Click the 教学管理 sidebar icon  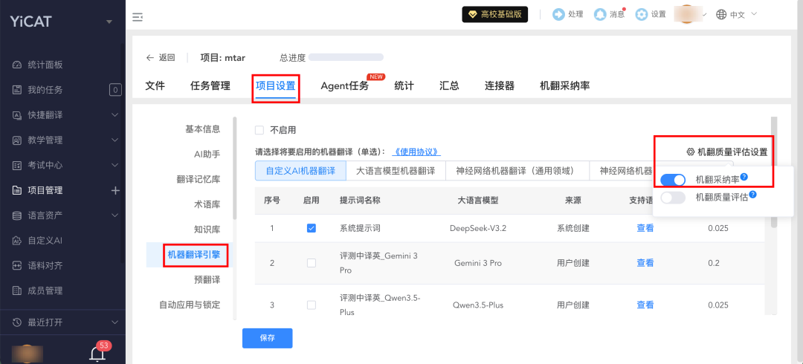coord(17,140)
